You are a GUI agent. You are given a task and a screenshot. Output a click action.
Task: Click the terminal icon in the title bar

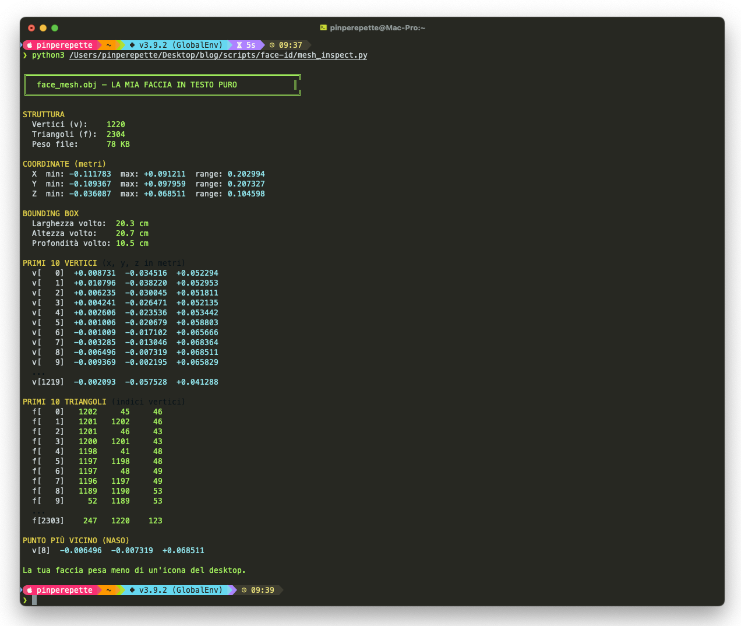tap(323, 28)
